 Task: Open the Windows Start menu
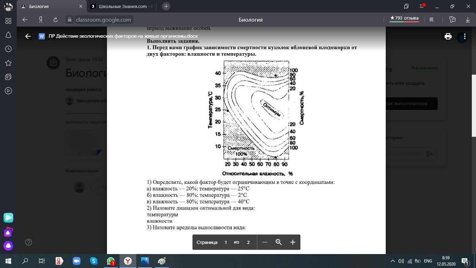(8, 261)
